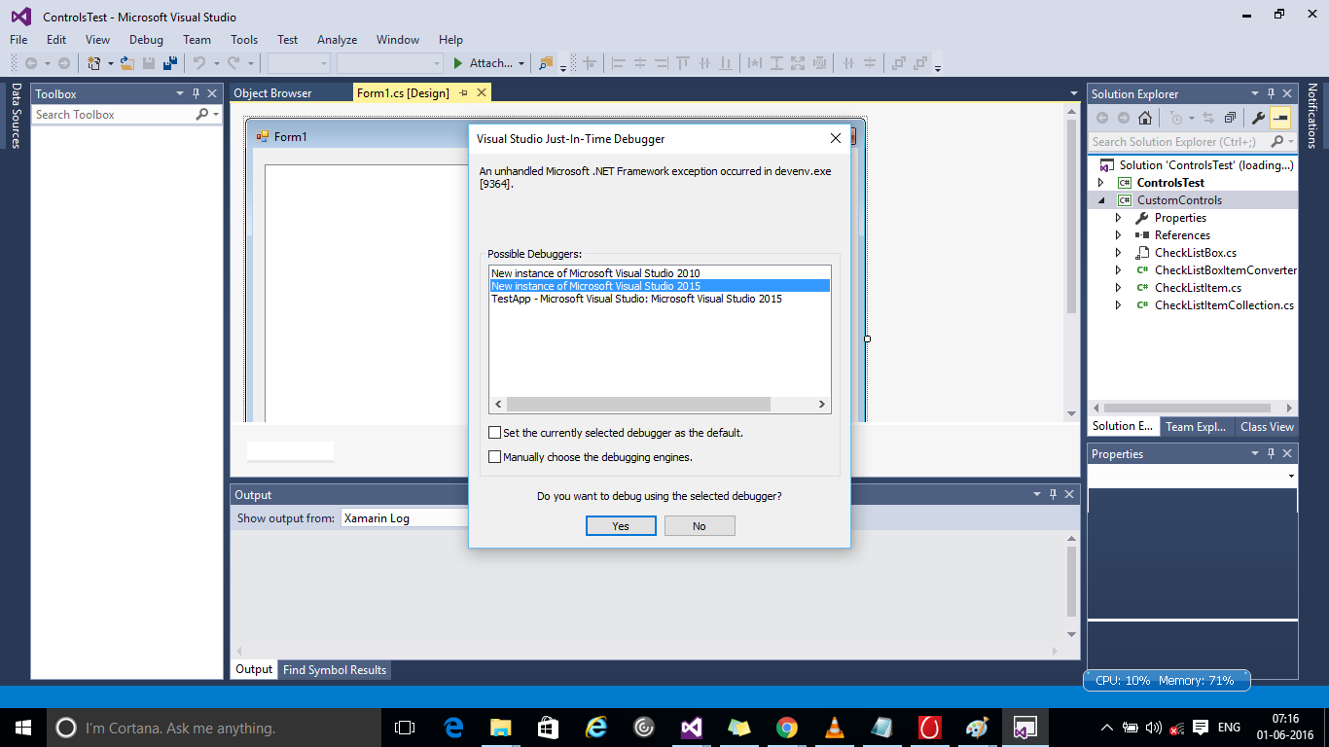Click Yes in the Just-In-Time Debugger dialog
The height and width of the screenshot is (747, 1329).
tap(621, 526)
